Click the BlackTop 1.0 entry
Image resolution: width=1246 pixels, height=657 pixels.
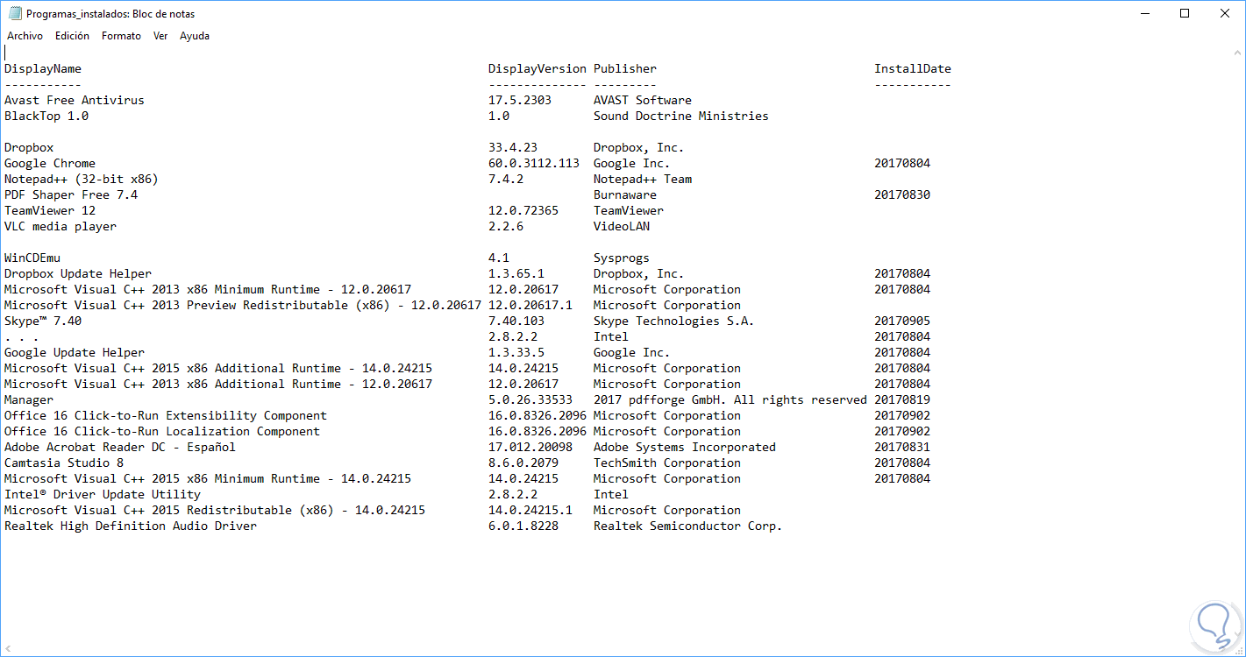point(46,116)
